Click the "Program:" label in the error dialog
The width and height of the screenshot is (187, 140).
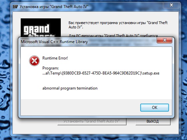50,68
